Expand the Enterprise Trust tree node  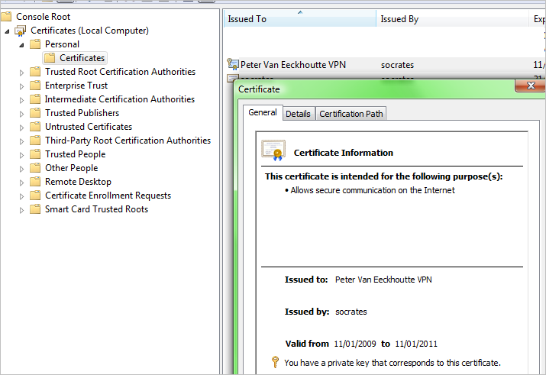point(22,86)
